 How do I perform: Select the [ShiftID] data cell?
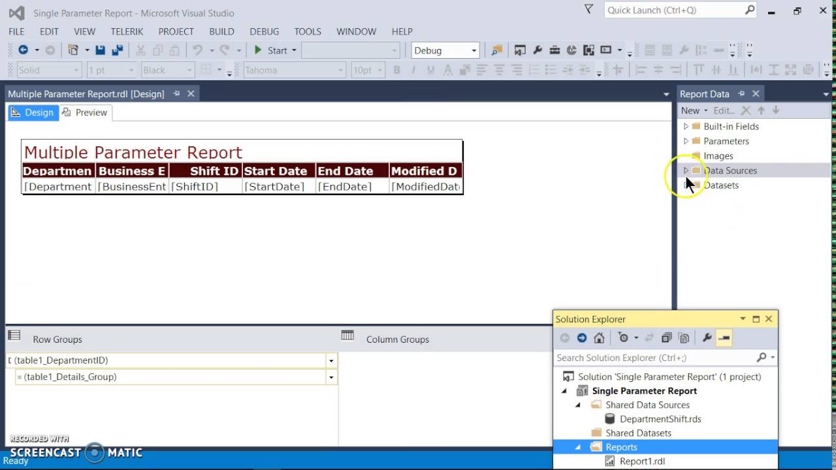point(205,187)
